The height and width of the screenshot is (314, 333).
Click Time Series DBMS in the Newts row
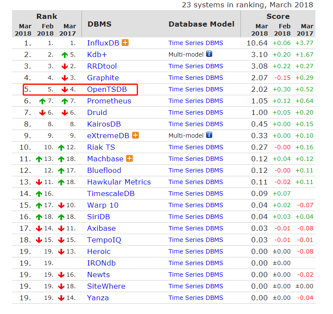[196, 275]
